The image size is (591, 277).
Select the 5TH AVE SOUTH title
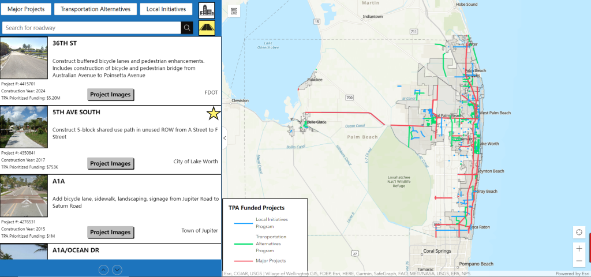pyautogui.click(x=76, y=113)
